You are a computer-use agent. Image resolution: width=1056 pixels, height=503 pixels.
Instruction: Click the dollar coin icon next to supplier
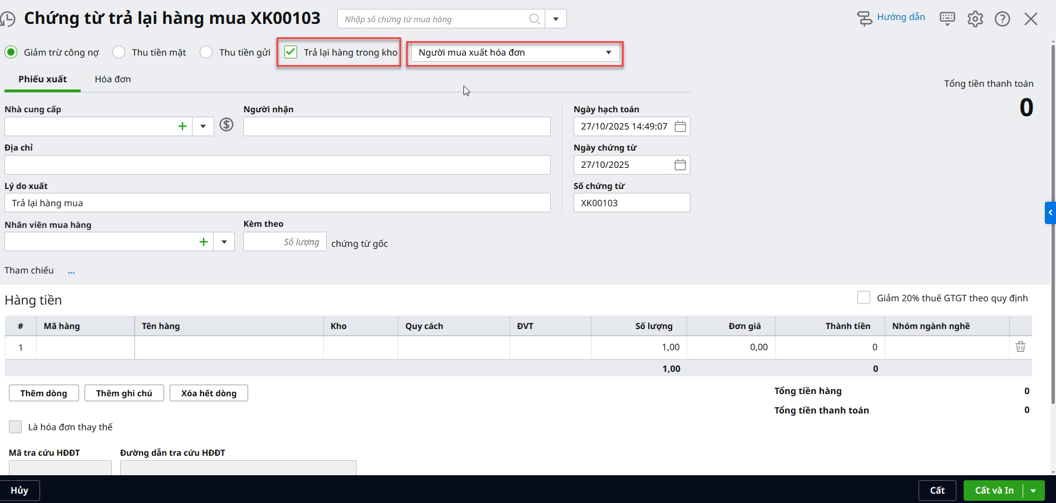click(x=226, y=124)
